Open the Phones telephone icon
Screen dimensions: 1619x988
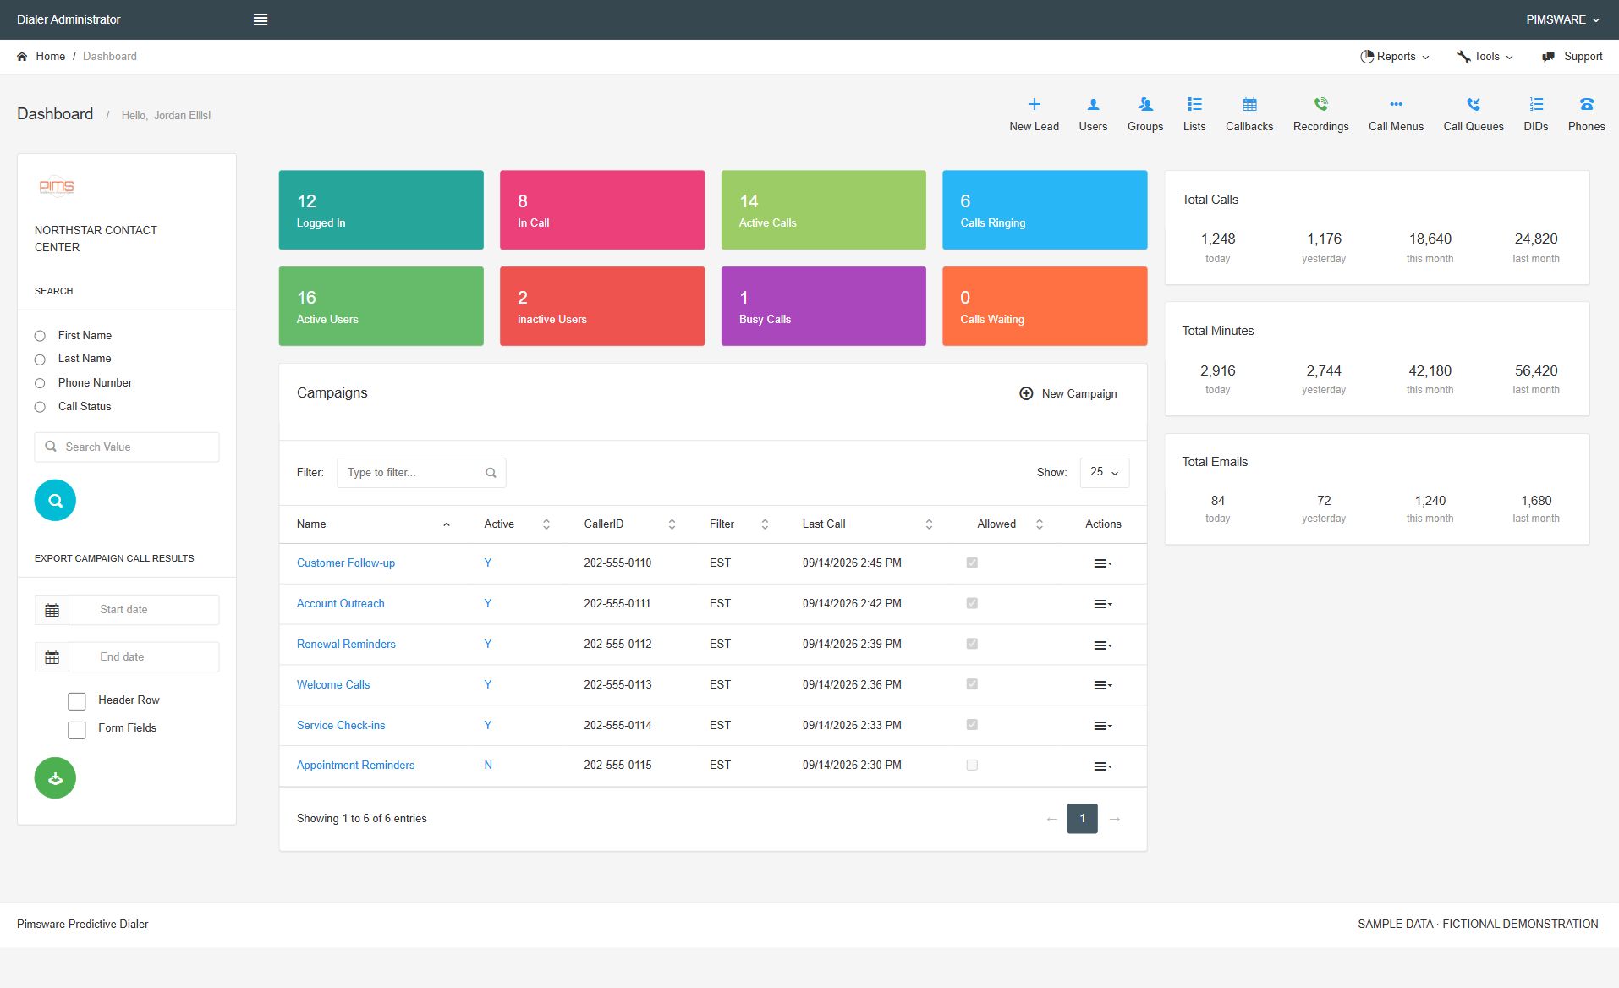click(1586, 105)
